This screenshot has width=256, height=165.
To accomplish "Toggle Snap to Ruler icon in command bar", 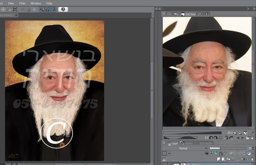I will coord(42,9).
